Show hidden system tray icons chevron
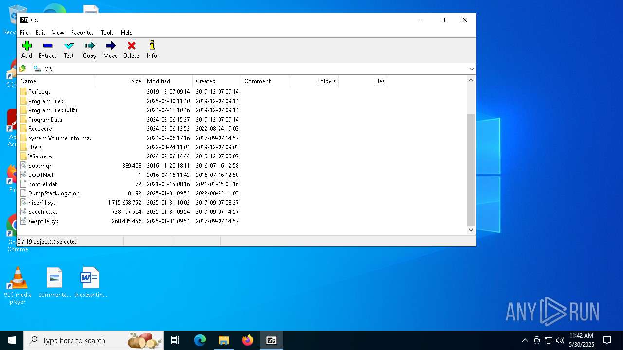Image resolution: width=623 pixels, height=350 pixels. click(525, 340)
